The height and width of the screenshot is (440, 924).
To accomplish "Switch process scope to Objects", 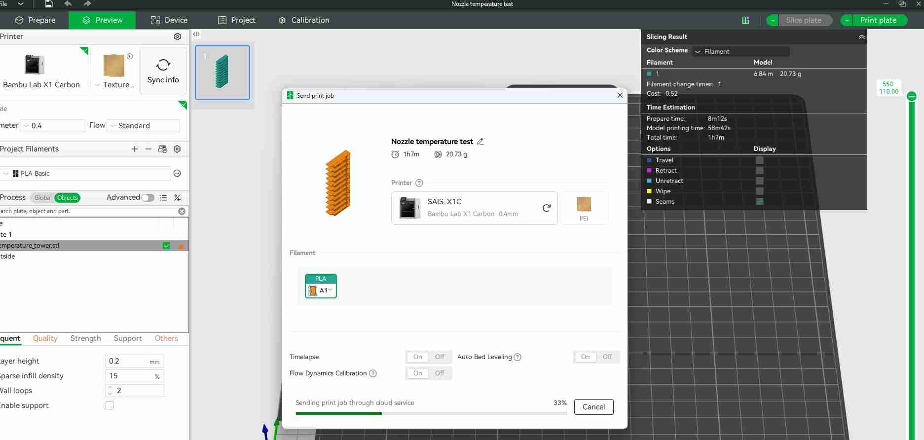I will (68, 198).
